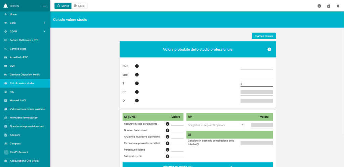Click the PNR value input field
This screenshot has width=344, height=167.
256,66
